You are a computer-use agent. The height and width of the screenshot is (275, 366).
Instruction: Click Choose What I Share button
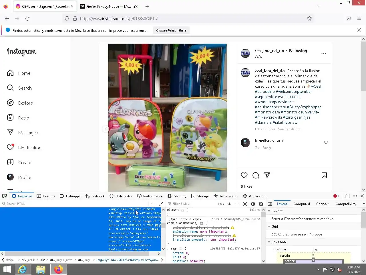pyautogui.click(x=171, y=30)
